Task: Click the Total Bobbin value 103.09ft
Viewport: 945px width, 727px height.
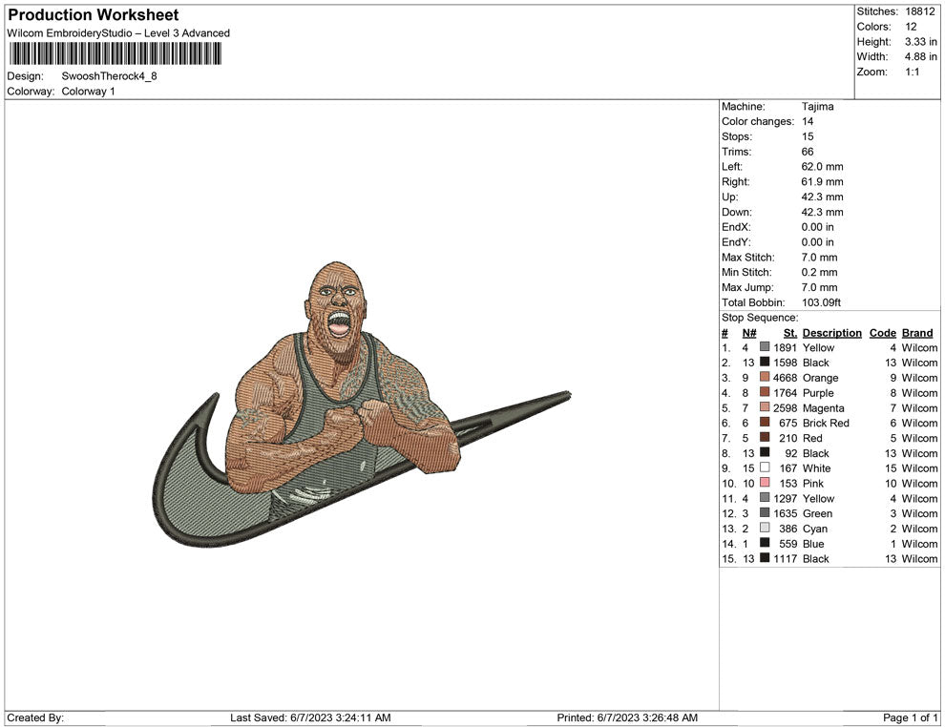Action: point(821,302)
